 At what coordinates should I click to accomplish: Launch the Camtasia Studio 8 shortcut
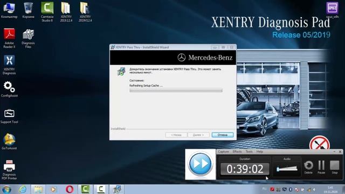47,12
